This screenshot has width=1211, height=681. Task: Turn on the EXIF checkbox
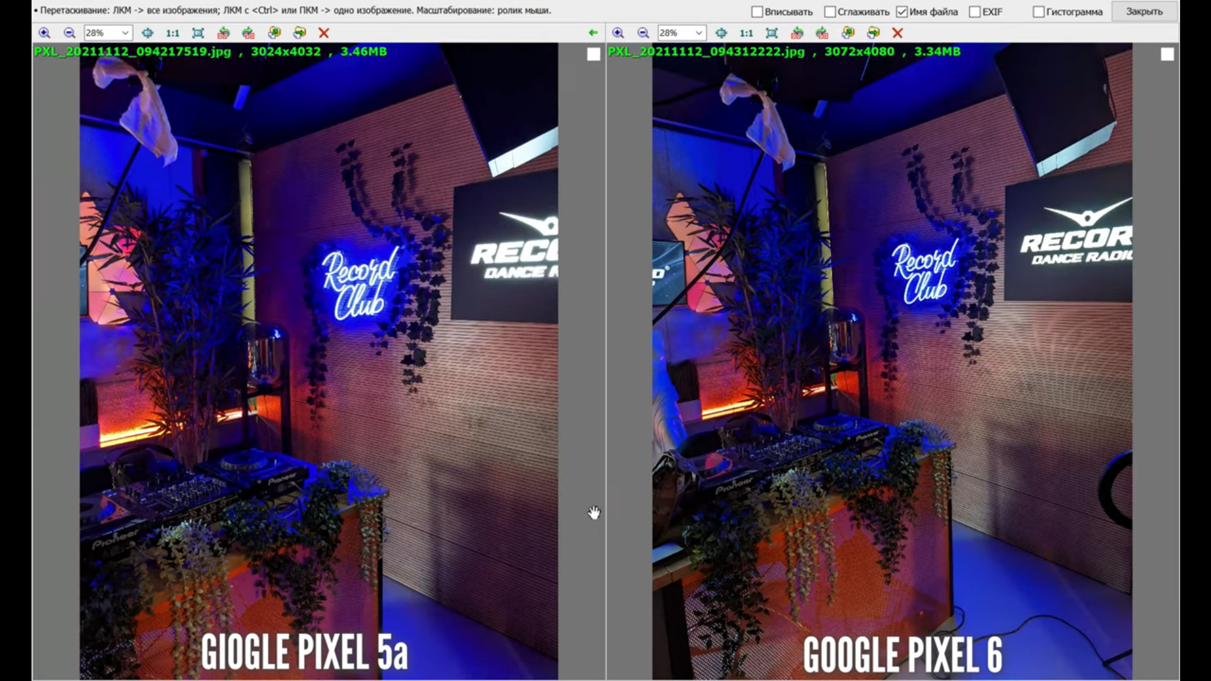(x=974, y=12)
